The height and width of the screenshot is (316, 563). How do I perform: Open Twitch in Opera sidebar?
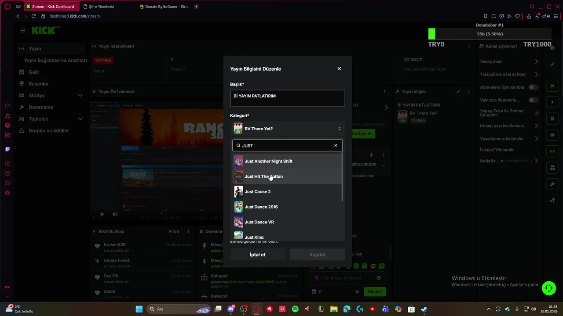point(7,149)
